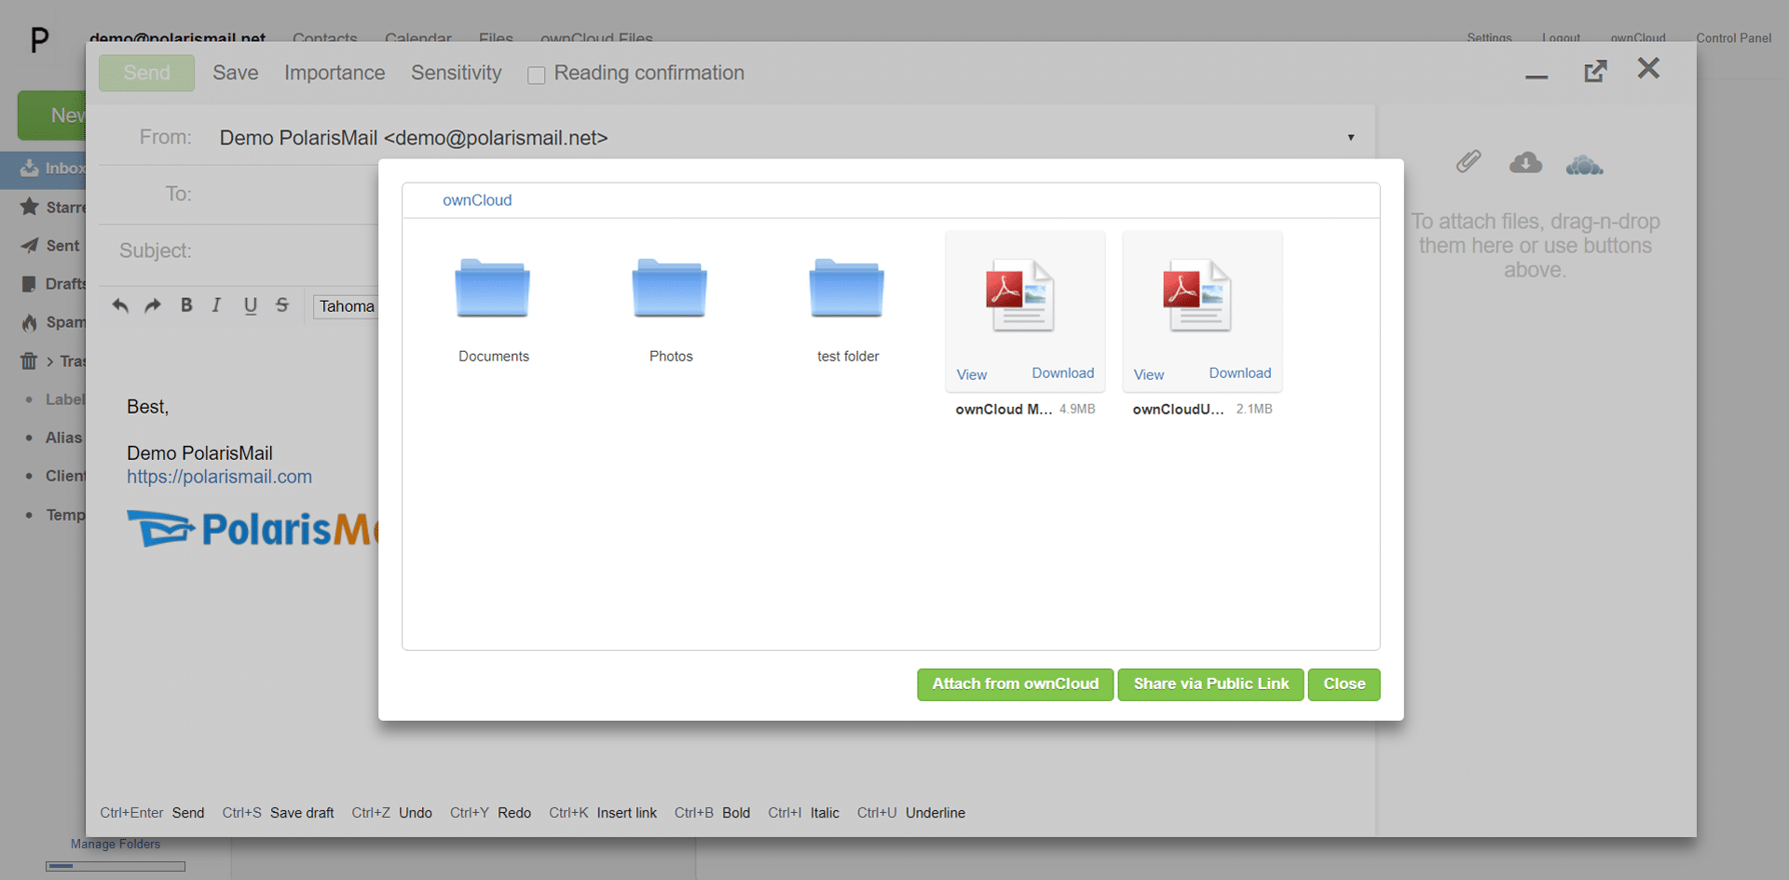Open the Importance menu
The image size is (1789, 880).
pyautogui.click(x=335, y=73)
